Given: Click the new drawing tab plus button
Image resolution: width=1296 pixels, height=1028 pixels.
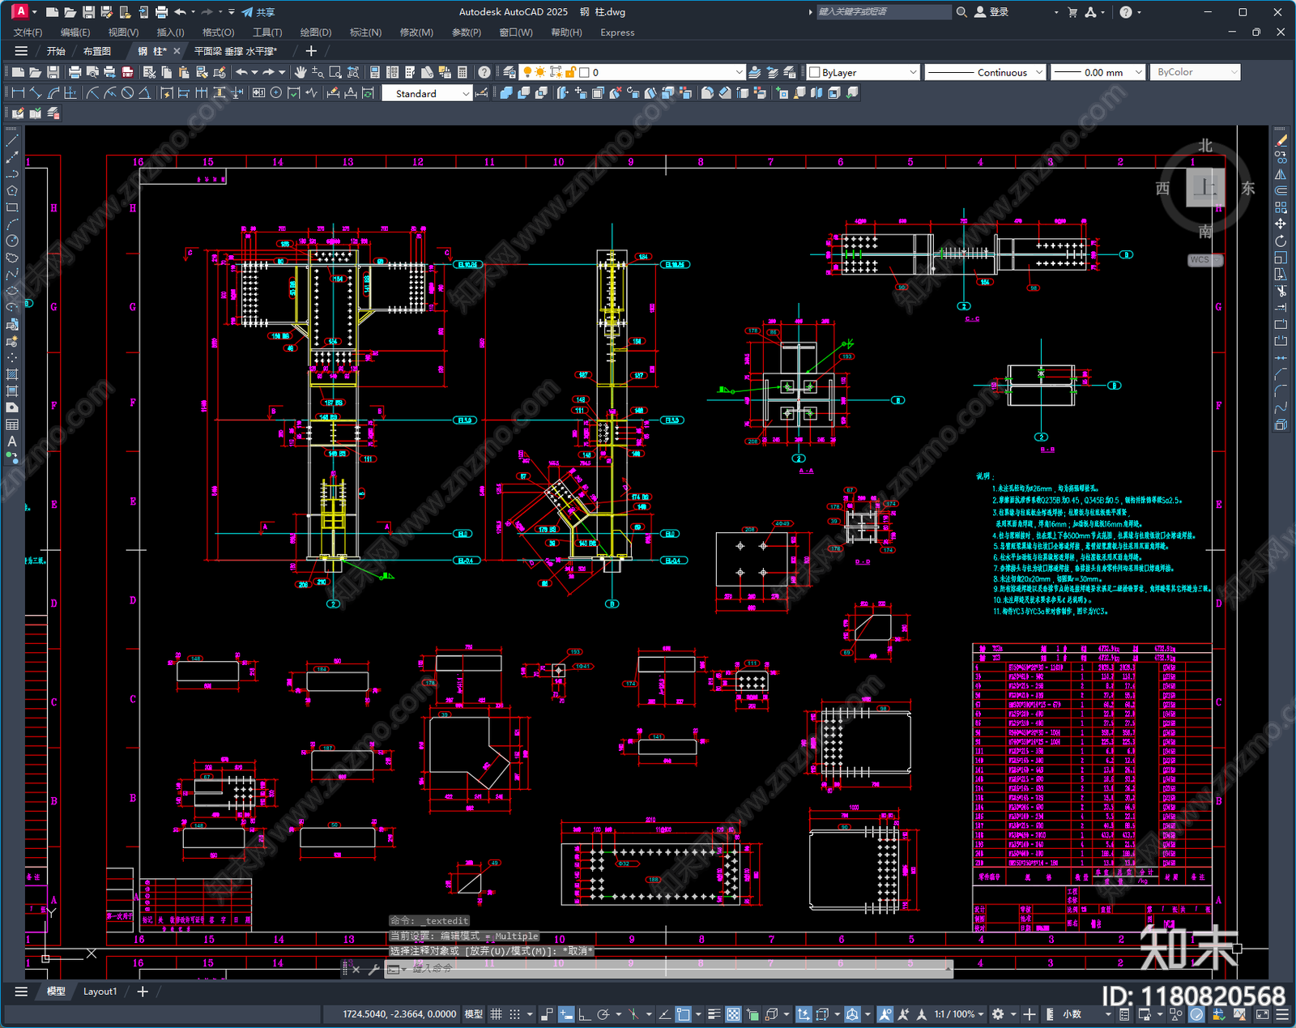Looking at the screenshot, I should tap(310, 51).
